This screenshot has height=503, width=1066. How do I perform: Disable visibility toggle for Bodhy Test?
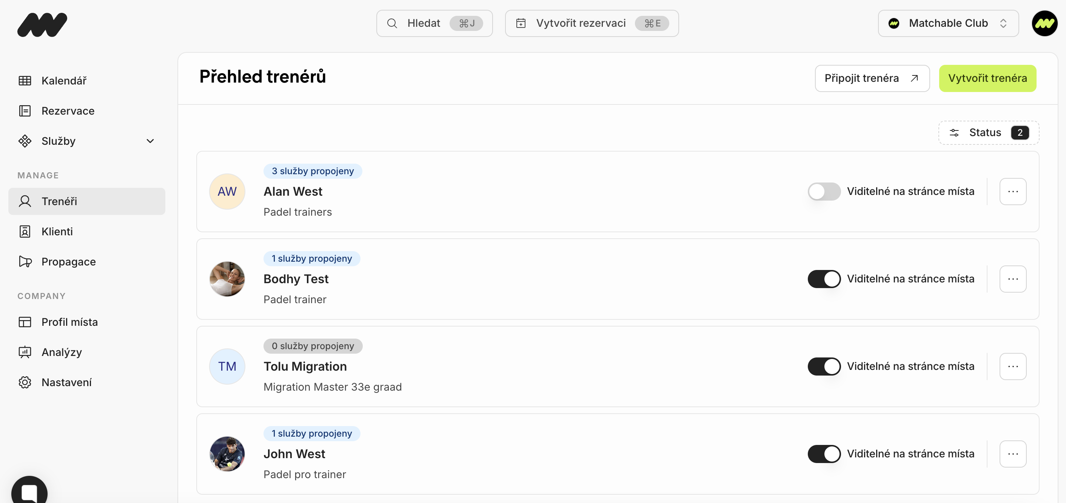click(x=824, y=279)
